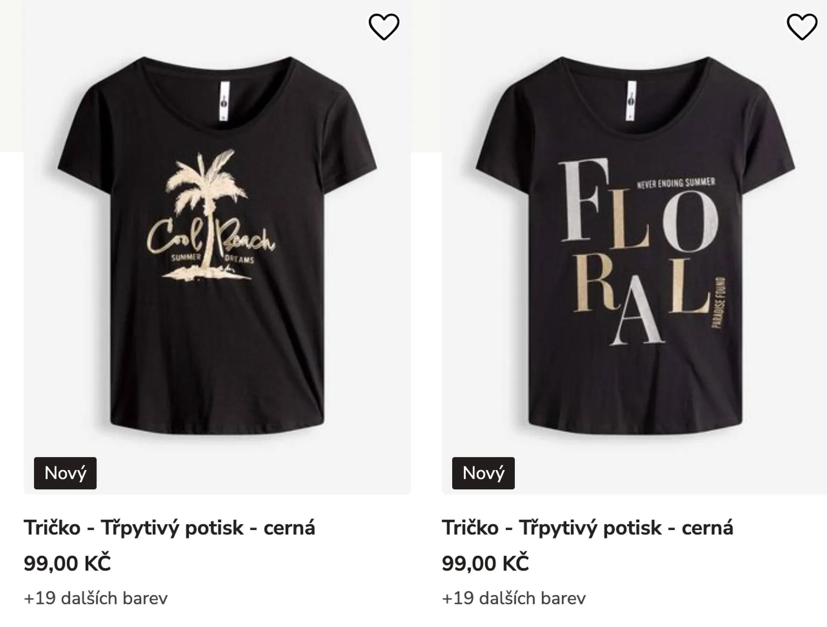Click the NEVER ENDING SUMMER print text
The width and height of the screenshot is (827, 627).
pos(676,183)
